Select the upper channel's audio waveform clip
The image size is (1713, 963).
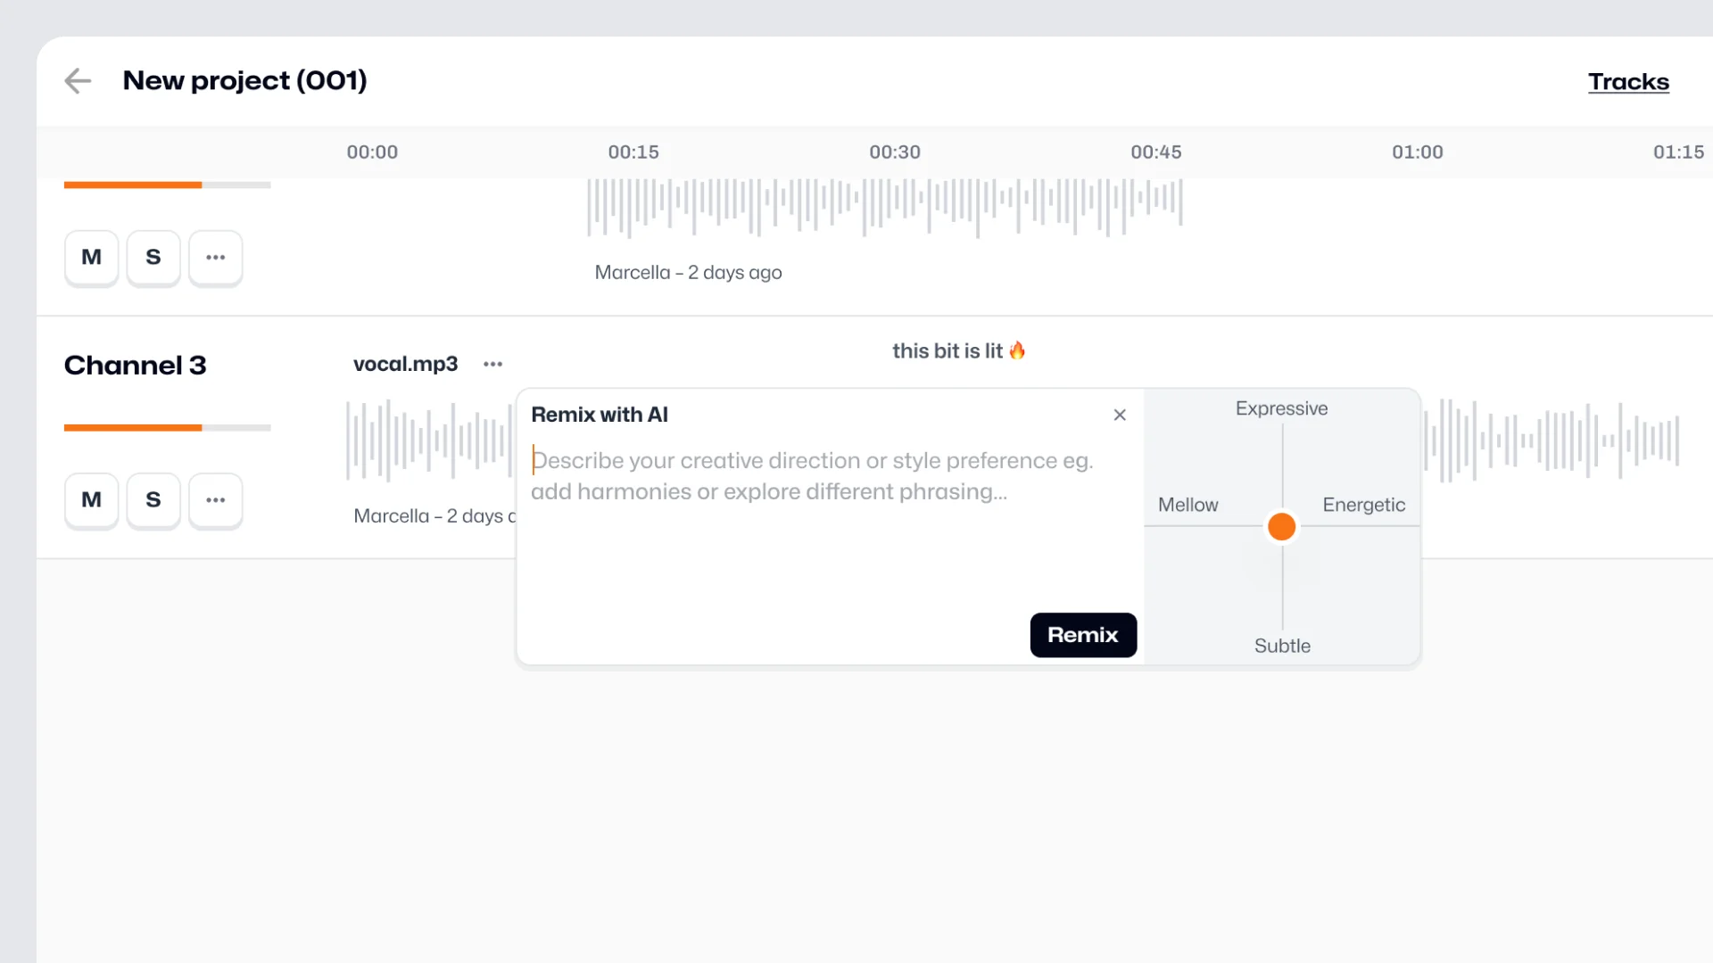tap(884, 207)
